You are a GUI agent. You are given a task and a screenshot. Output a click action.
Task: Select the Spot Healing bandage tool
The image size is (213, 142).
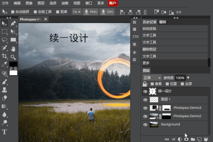4,74
